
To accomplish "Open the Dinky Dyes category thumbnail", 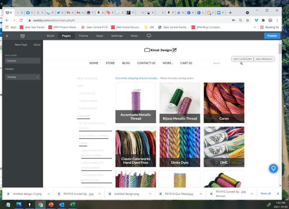I will point(180,147).
